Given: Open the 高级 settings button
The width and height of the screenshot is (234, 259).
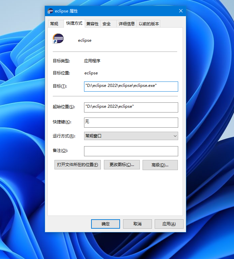Looking at the screenshot, I should click(x=160, y=165).
